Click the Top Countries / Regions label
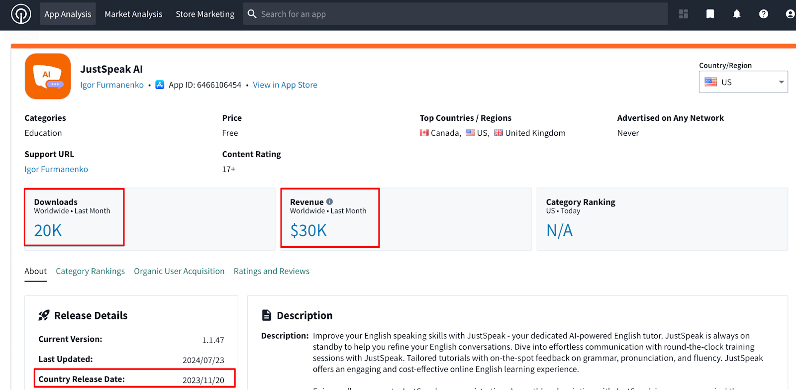 465,118
